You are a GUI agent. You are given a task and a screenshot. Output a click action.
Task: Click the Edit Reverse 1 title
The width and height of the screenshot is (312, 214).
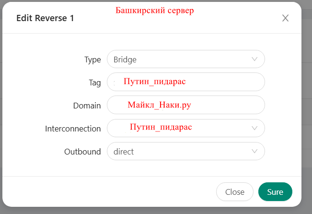tap(45, 18)
